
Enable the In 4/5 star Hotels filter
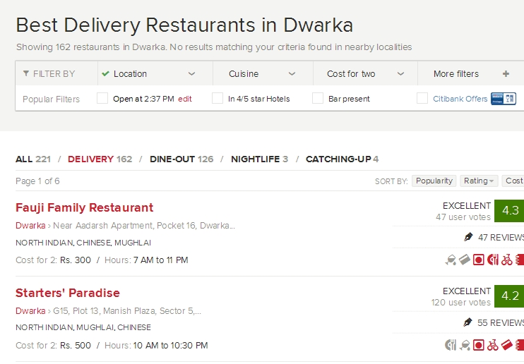click(x=218, y=99)
